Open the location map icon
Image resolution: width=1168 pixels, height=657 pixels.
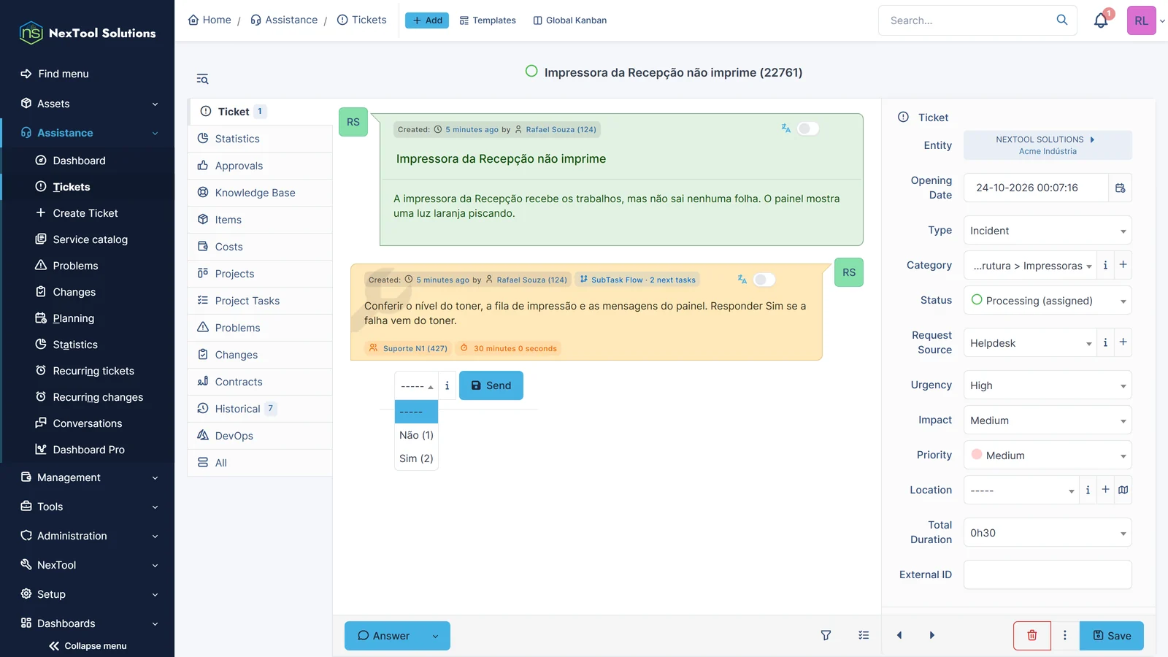point(1123,490)
